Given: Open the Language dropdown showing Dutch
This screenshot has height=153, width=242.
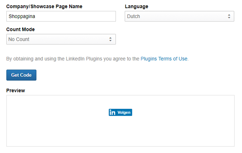Looking at the screenshot, I should click(x=179, y=16).
